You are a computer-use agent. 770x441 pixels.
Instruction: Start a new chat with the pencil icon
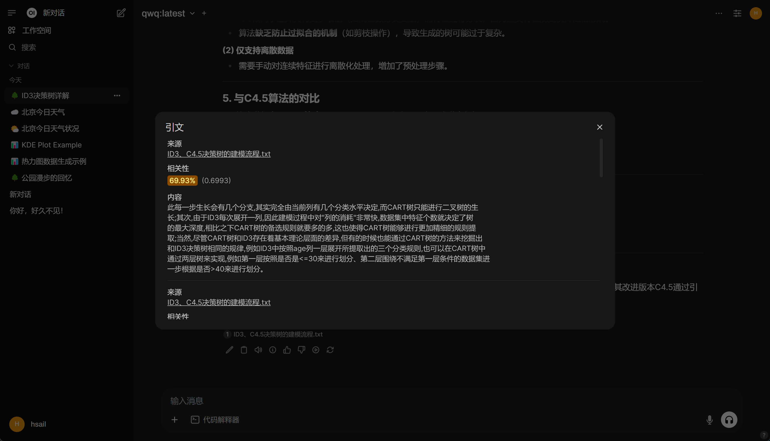click(x=121, y=13)
